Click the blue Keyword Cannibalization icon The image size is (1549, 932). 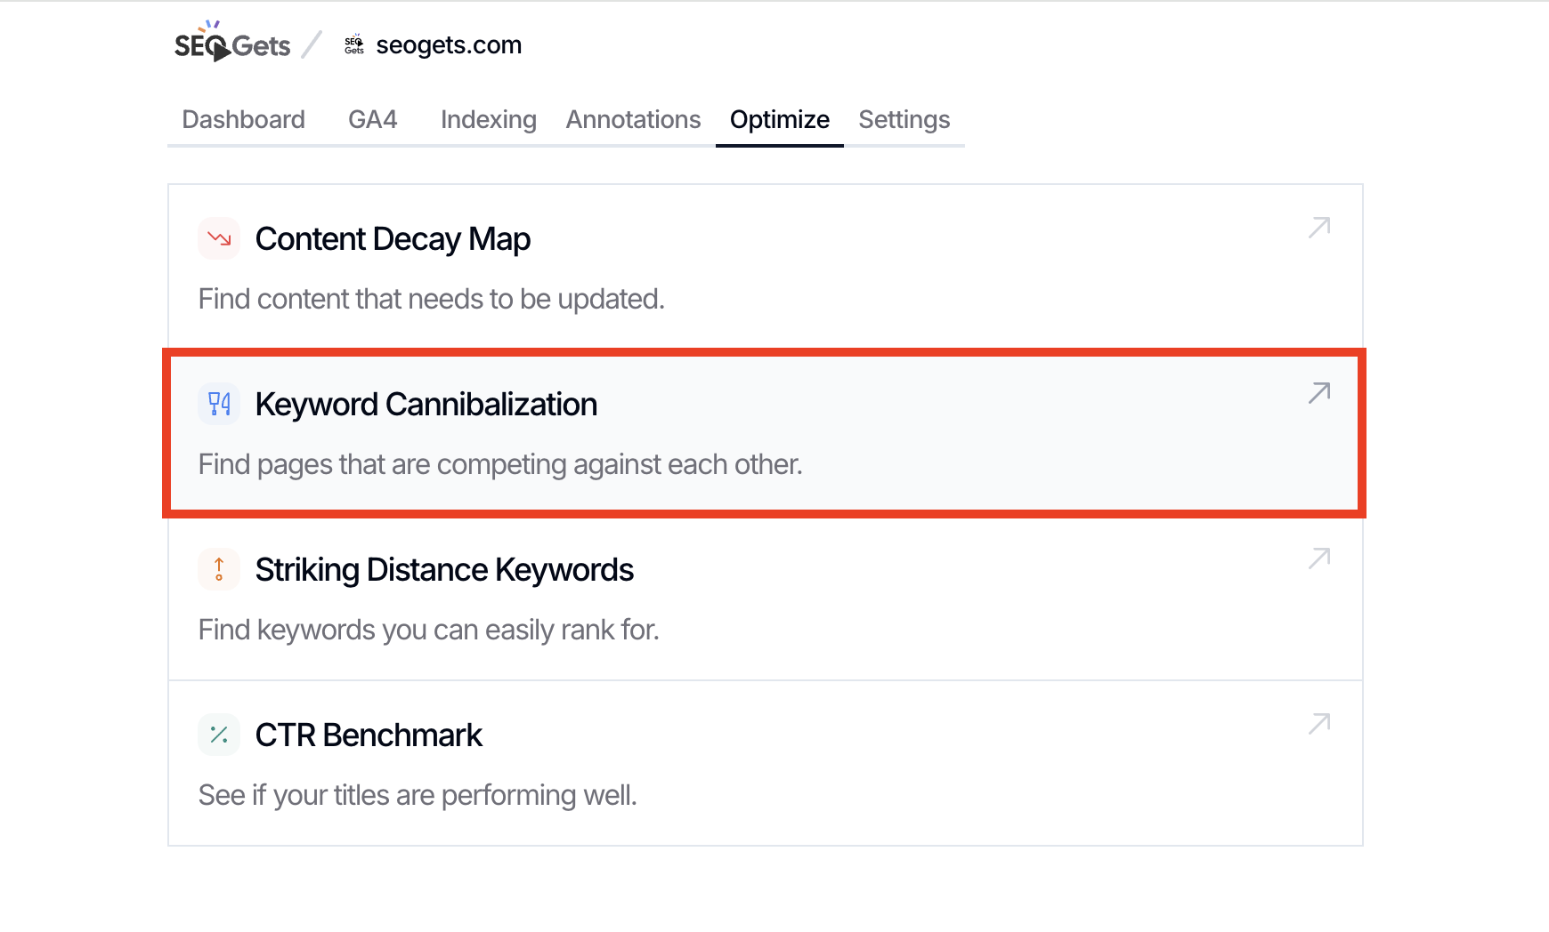[x=219, y=404]
